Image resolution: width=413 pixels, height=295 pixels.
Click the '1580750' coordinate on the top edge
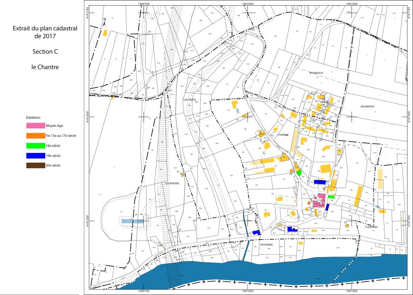pyautogui.click(x=144, y=4)
